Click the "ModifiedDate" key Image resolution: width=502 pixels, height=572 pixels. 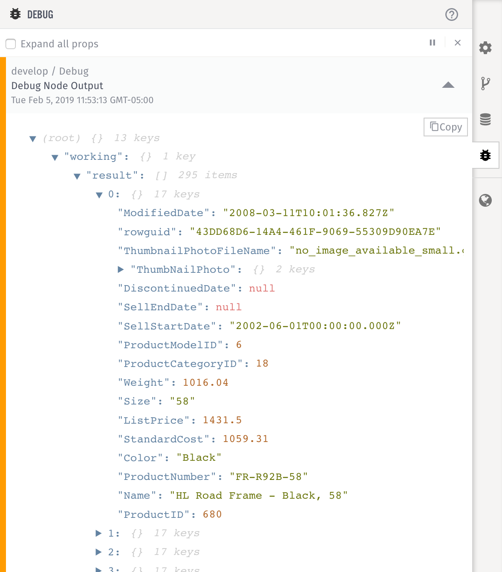[x=164, y=213]
